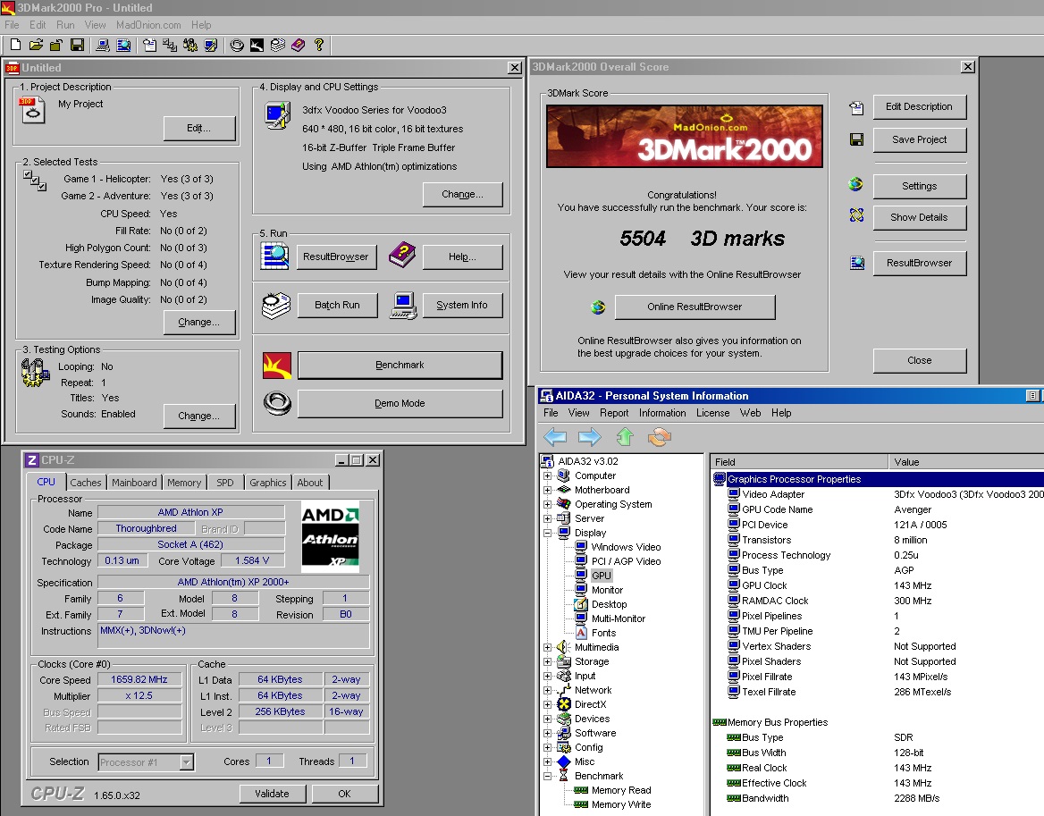This screenshot has width=1044, height=816.
Task: Click the AIDA32 green Up arrow icon
Action: coord(625,437)
